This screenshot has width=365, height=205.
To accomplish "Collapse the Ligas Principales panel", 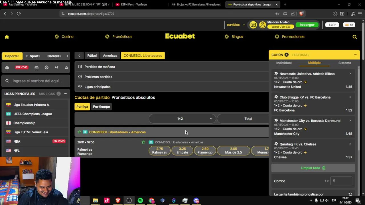I will [65, 94].
